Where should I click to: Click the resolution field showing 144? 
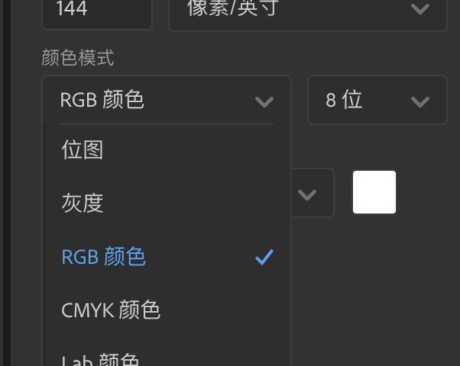[97, 13]
